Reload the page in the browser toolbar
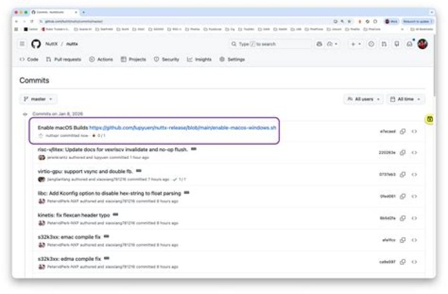This screenshot has height=294, width=448. point(32,21)
